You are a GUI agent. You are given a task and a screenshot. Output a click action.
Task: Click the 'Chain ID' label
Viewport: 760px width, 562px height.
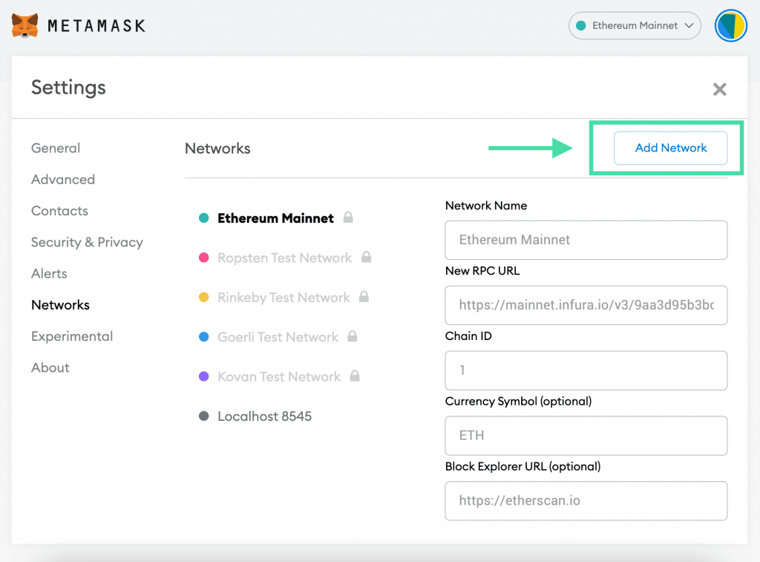pyautogui.click(x=468, y=336)
